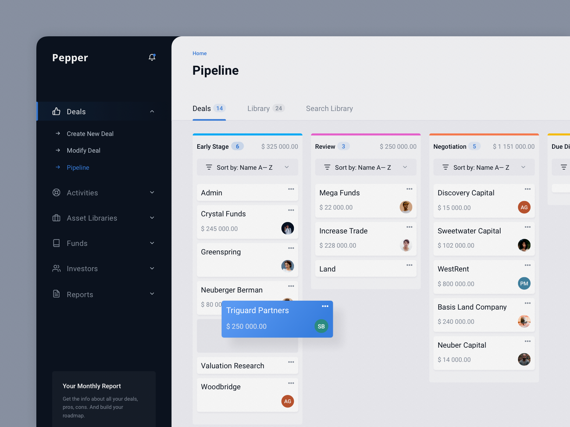
Task: Click the $ 228 000.00 amount on Increase Trade
Action: coord(338,246)
